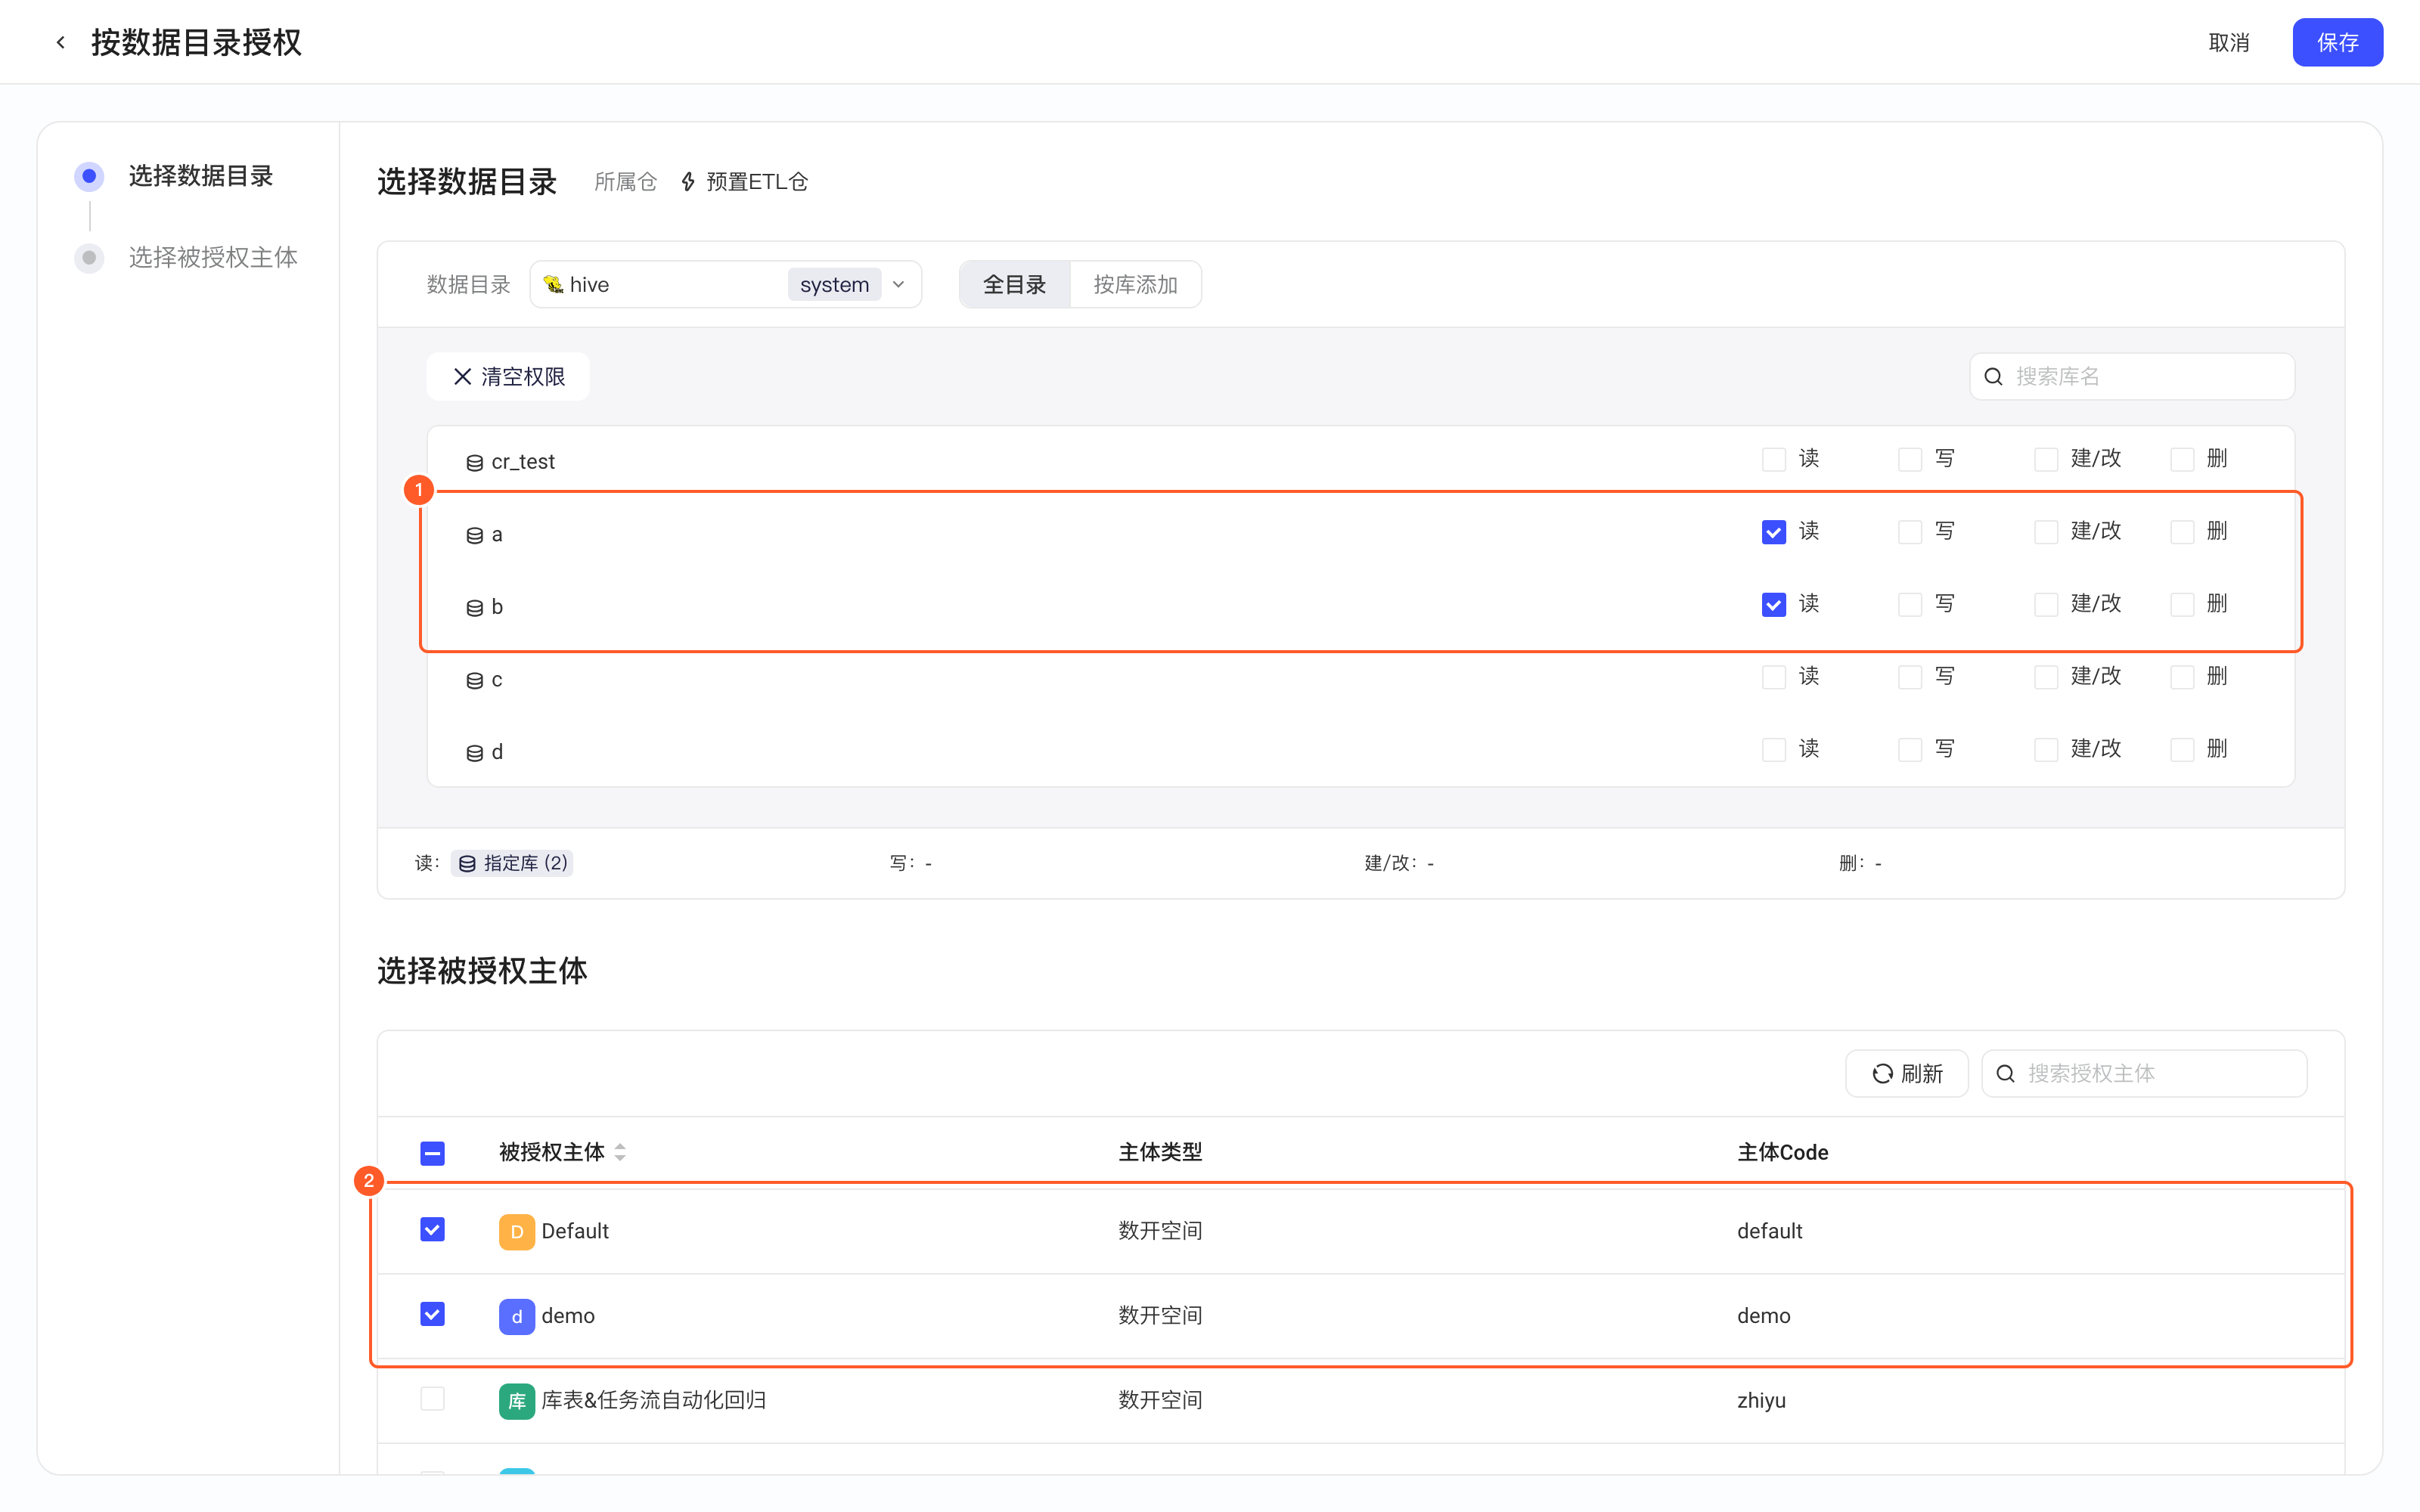Screen dimensions: 2420x1512
Task: Enable 建/改 permission for database b
Action: click(x=2046, y=604)
